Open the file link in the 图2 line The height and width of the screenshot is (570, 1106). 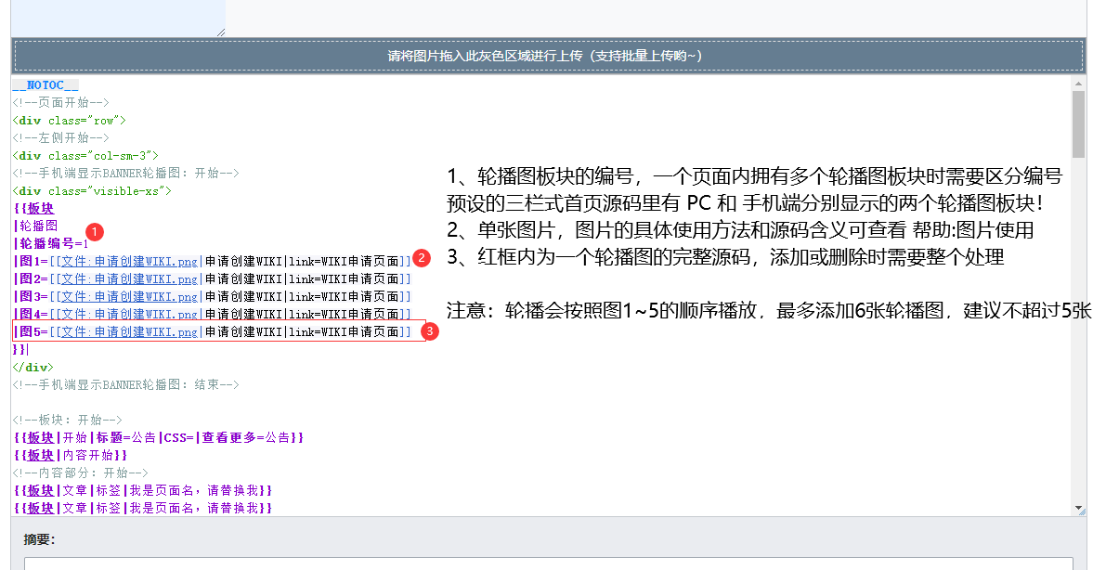click(128, 279)
